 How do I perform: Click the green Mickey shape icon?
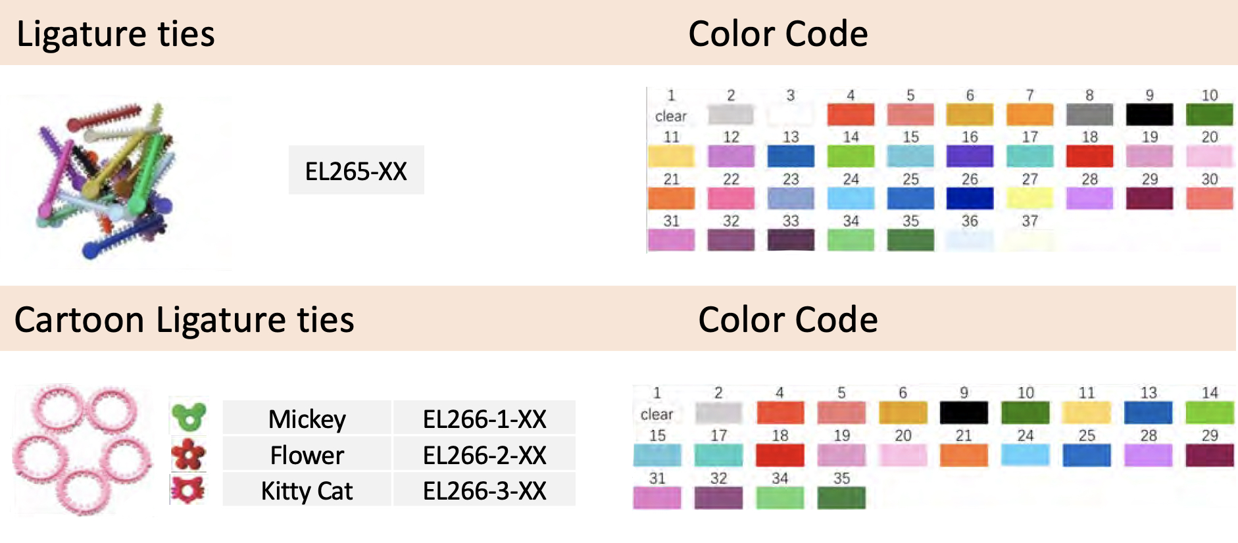(x=189, y=417)
